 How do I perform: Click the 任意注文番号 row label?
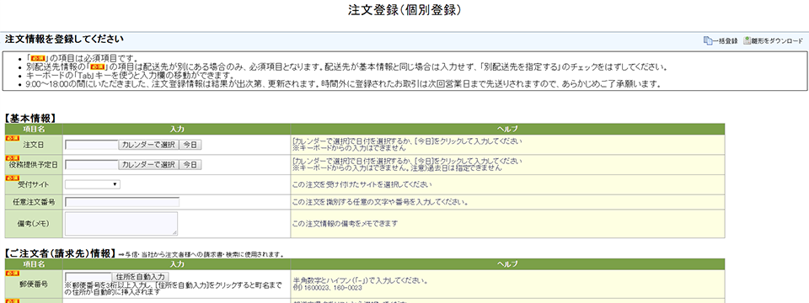click(34, 203)
